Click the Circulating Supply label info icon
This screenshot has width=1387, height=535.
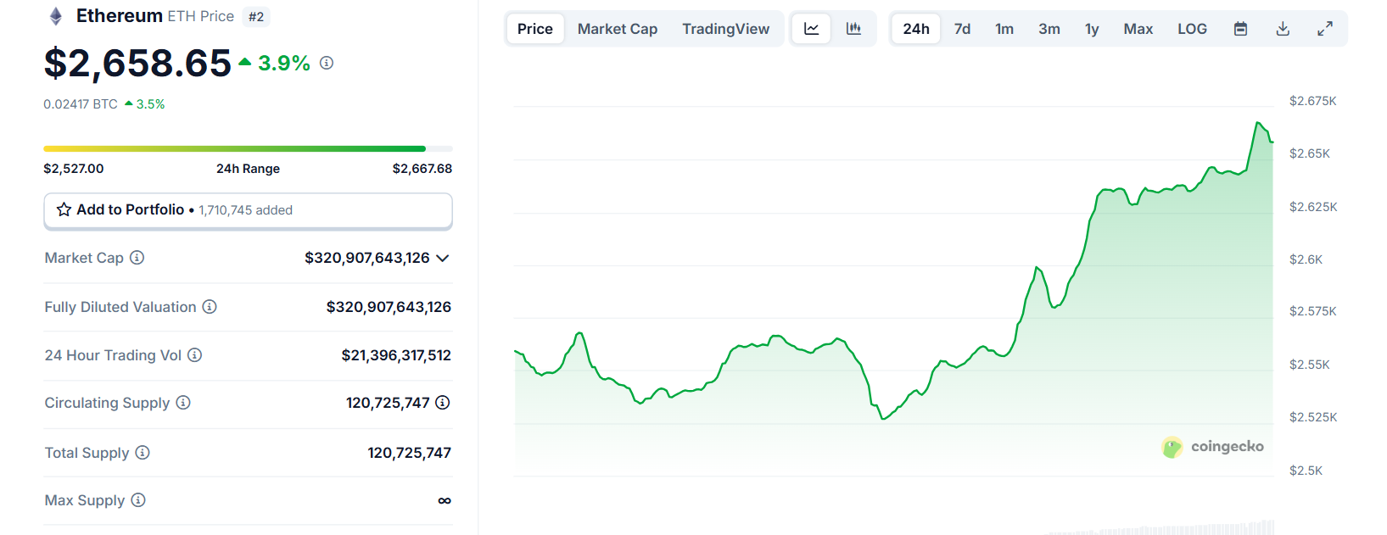183,403
